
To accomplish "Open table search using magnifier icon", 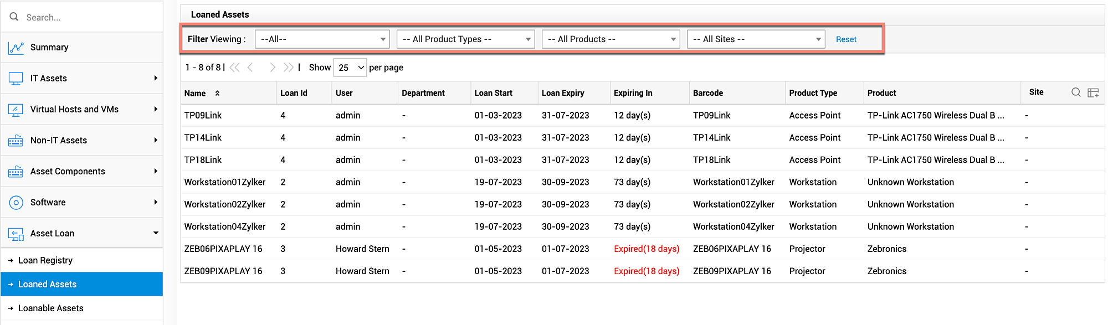I will pyautogui.click(x=1076, y=92).
